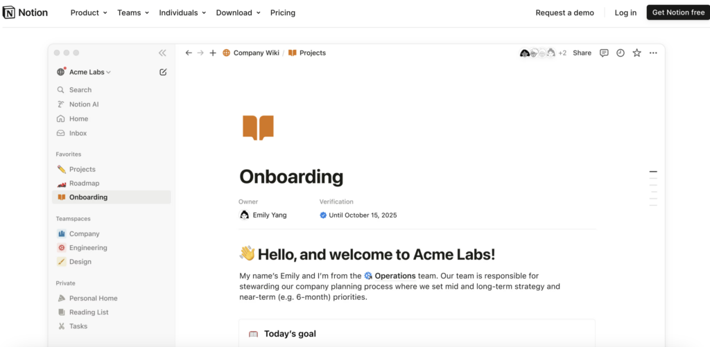710x347 pixels.
Task: Click the Design teamspace brush icon
Action: [62, 262]
